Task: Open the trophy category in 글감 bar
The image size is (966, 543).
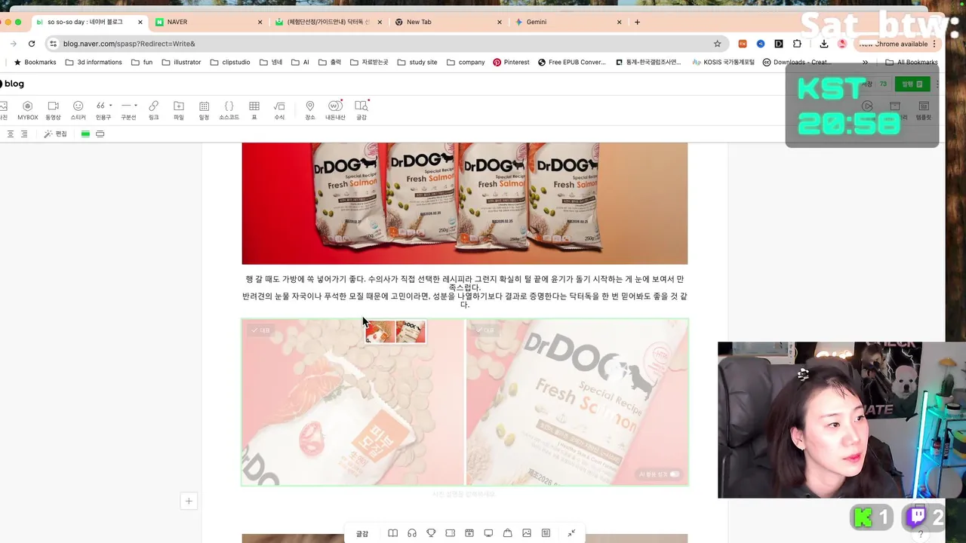Action: (431, 533)
